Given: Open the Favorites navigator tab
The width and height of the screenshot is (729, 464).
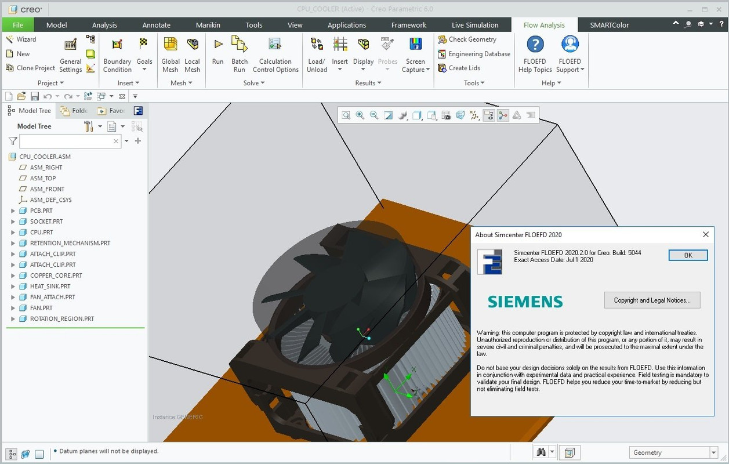Looking at the screenshot, I should (x=111, y=111).
